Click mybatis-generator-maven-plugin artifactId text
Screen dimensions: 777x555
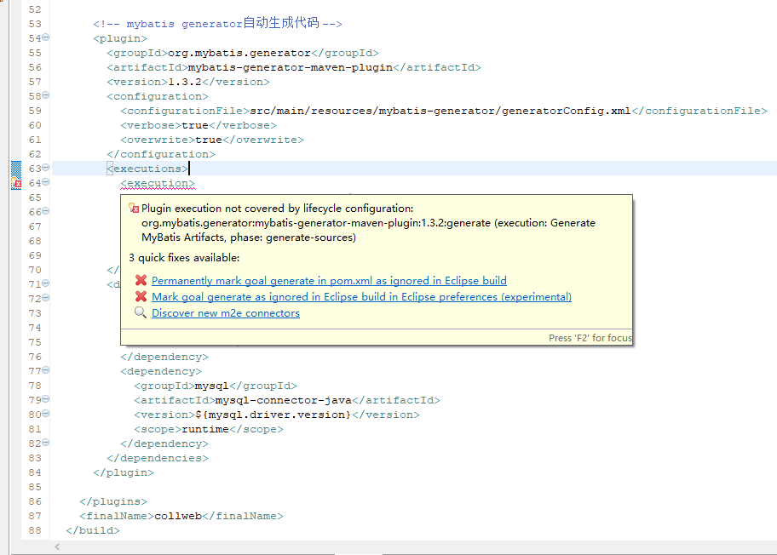coord(291,67)
